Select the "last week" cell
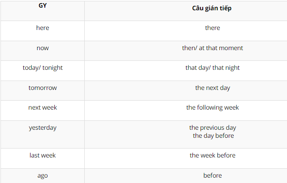This screenshot has height=183, width=287. [43, 155]
